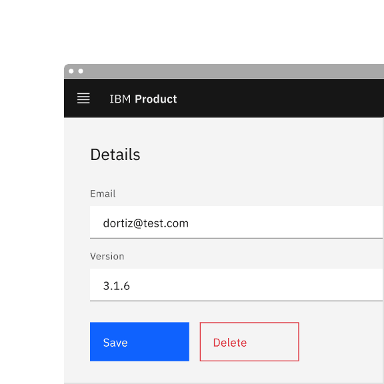The height and width of the screenshot is (384, 384).
Task: Click the Email field label
Action: 103,194
